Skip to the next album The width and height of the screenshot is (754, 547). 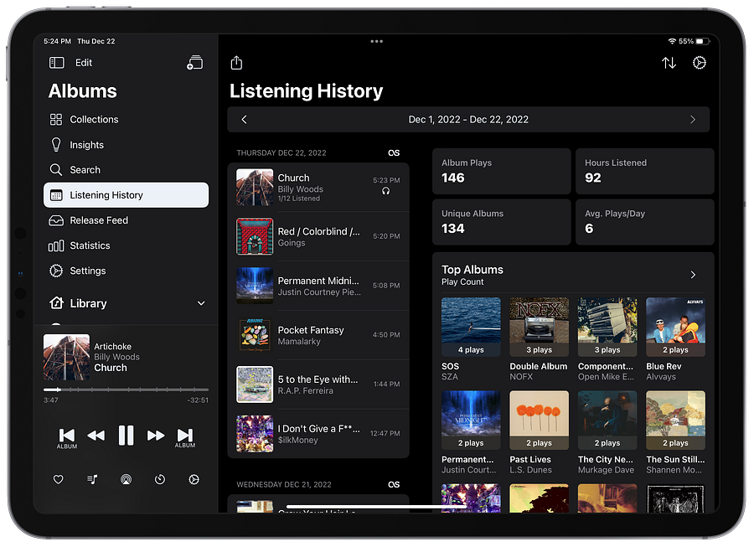185,437
